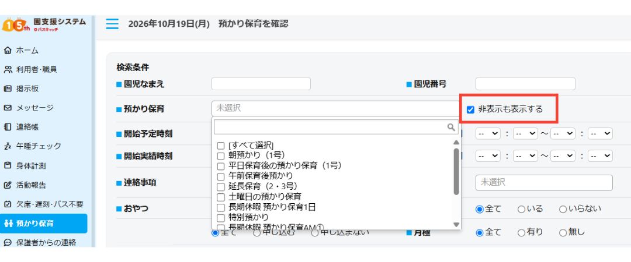
Task: Select 月極 有り radio button
Action: point(521,232)
